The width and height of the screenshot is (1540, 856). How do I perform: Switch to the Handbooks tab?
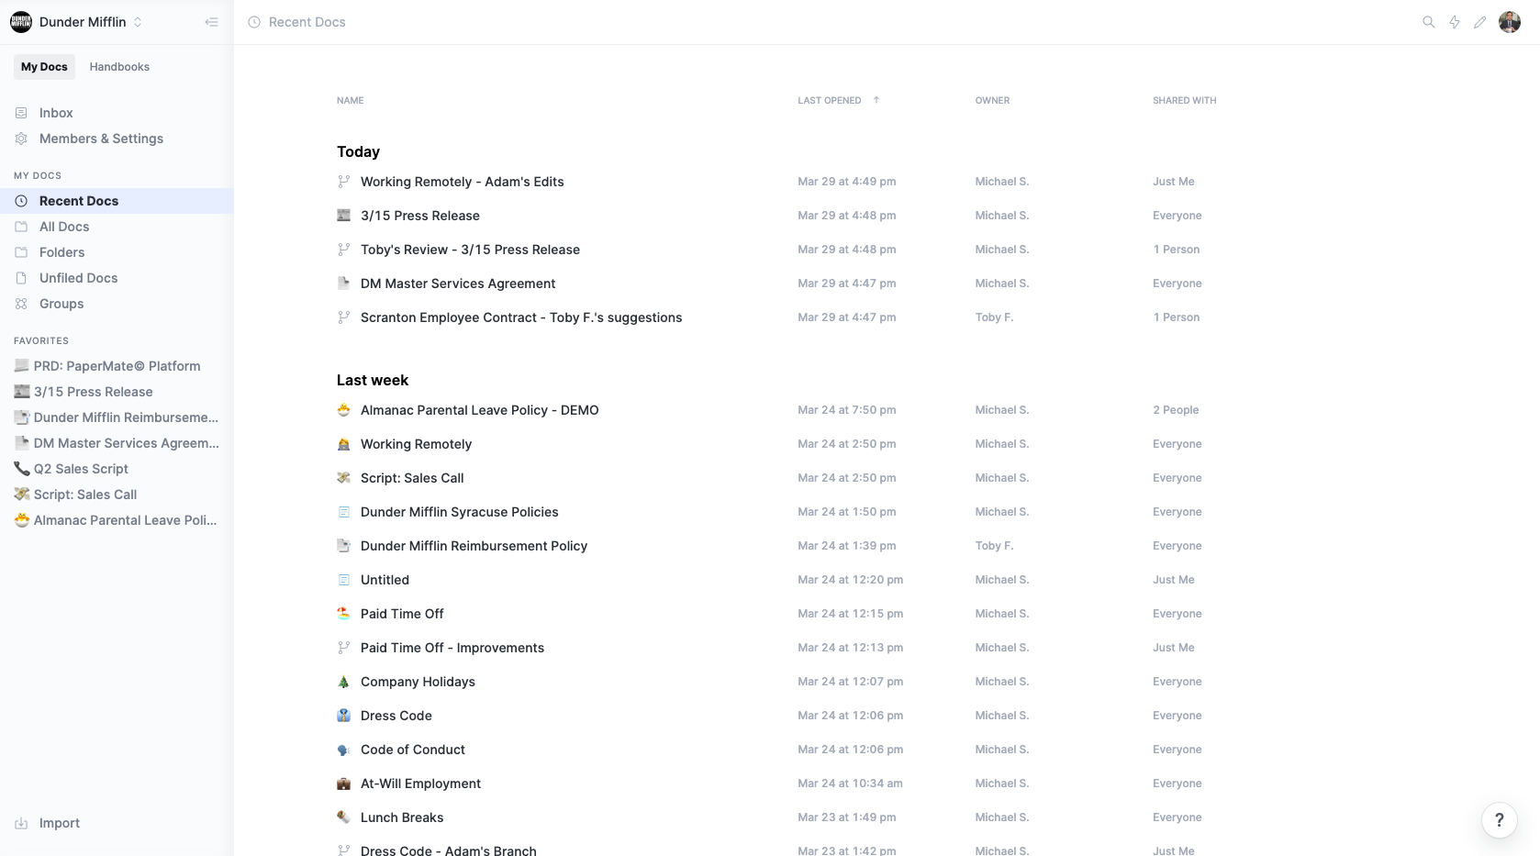click(119, 67)
